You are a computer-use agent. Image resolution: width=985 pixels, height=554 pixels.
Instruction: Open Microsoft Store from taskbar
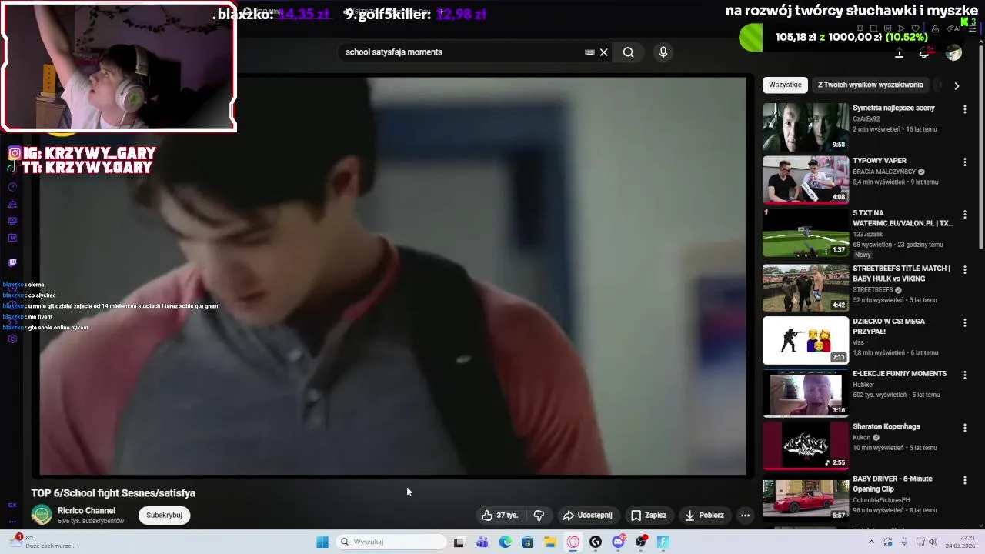pos(528,542)
